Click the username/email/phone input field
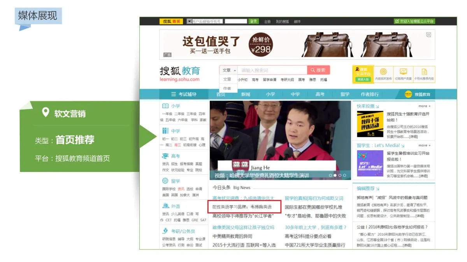The image size is (467, 262). [x=207, y=21]
